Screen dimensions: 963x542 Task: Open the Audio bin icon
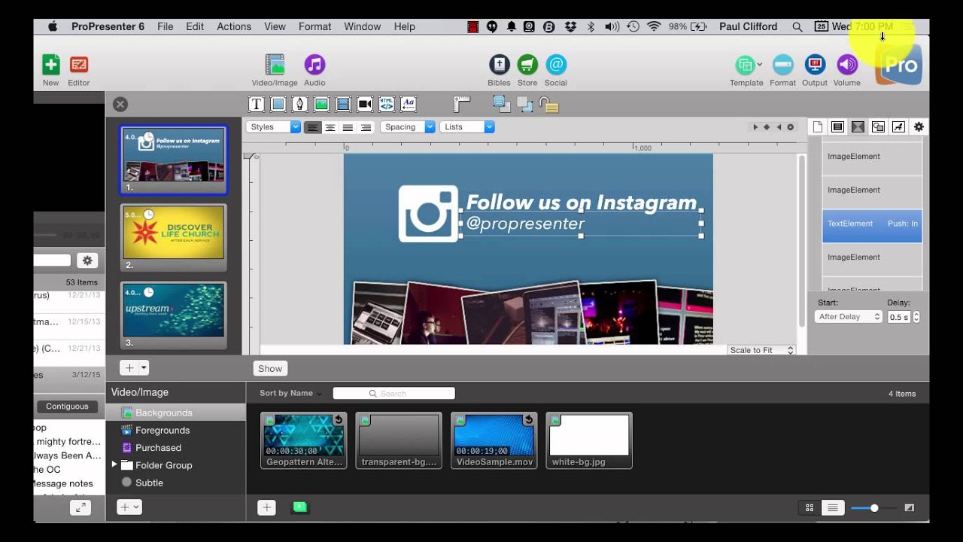pos(314,65)
